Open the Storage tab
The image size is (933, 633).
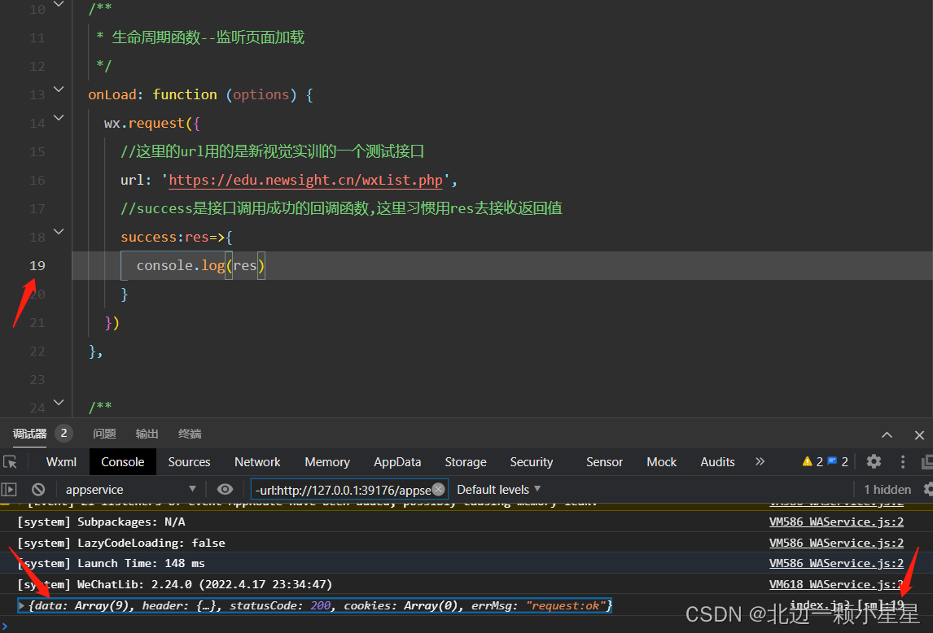tap(466, 462)
